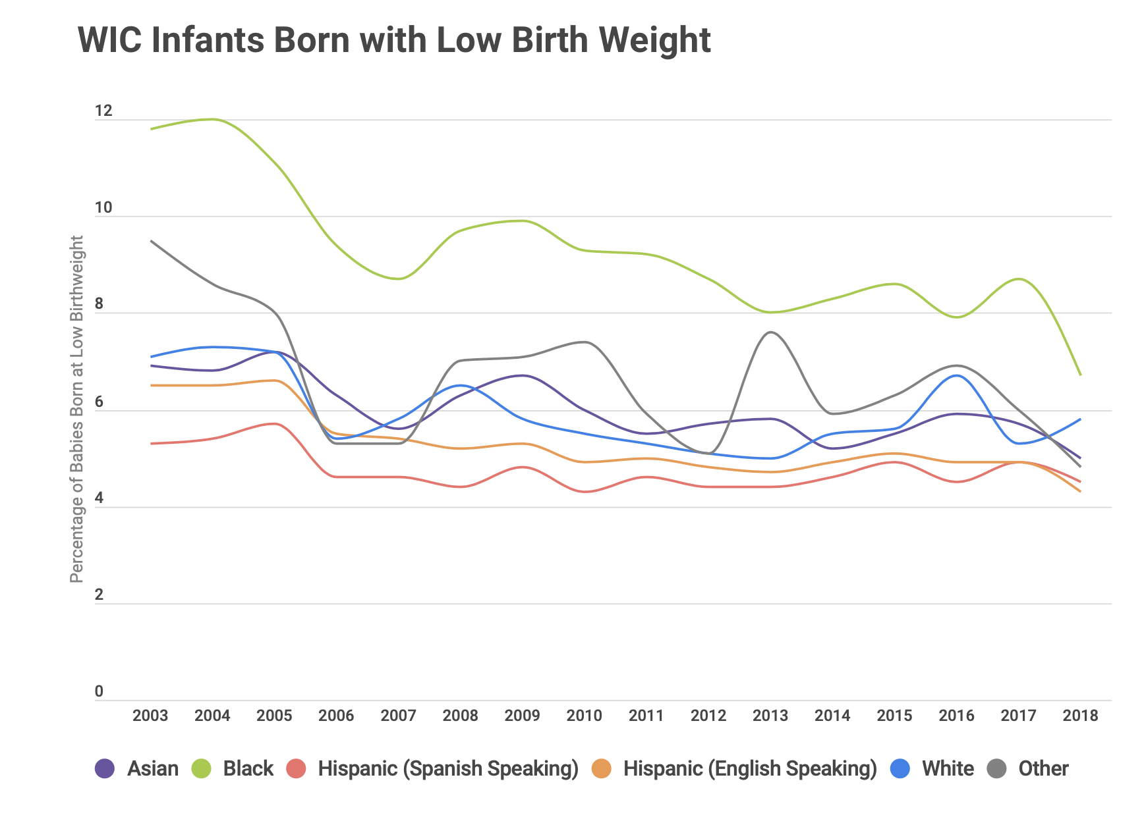Click the 2003 x-axis label
Viewport: 1144px width, 823px height.
(150, 716)
